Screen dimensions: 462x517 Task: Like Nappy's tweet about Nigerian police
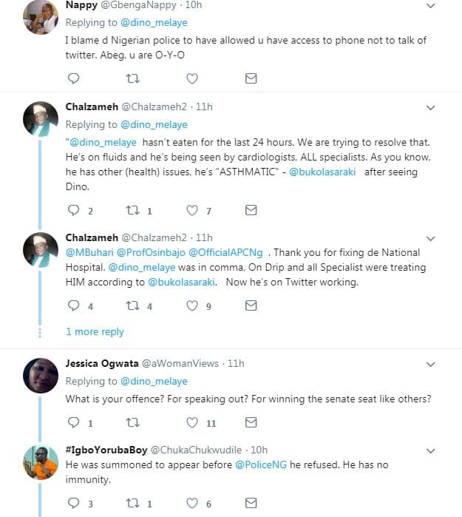[192, 78]
